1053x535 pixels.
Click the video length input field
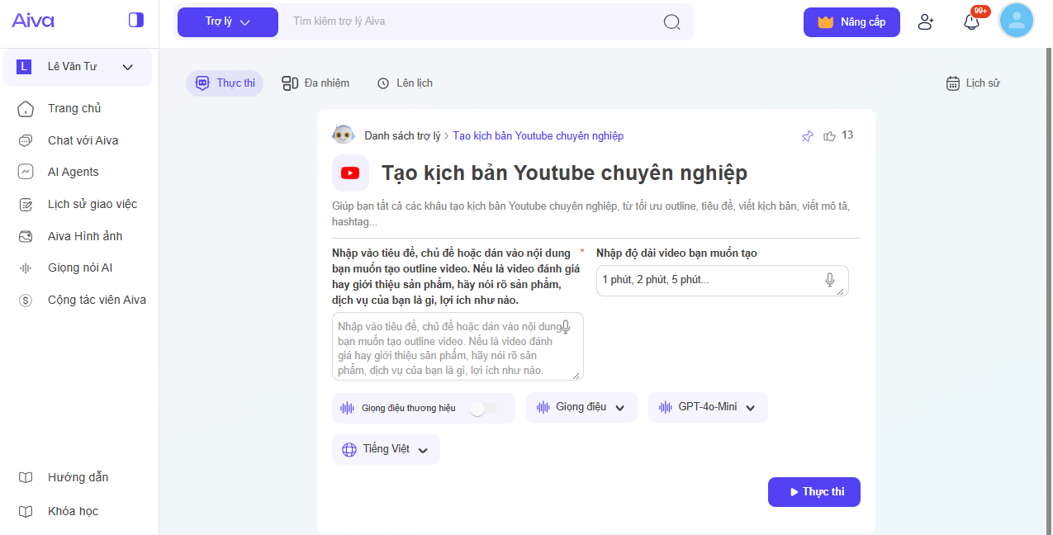coord(710,280)
